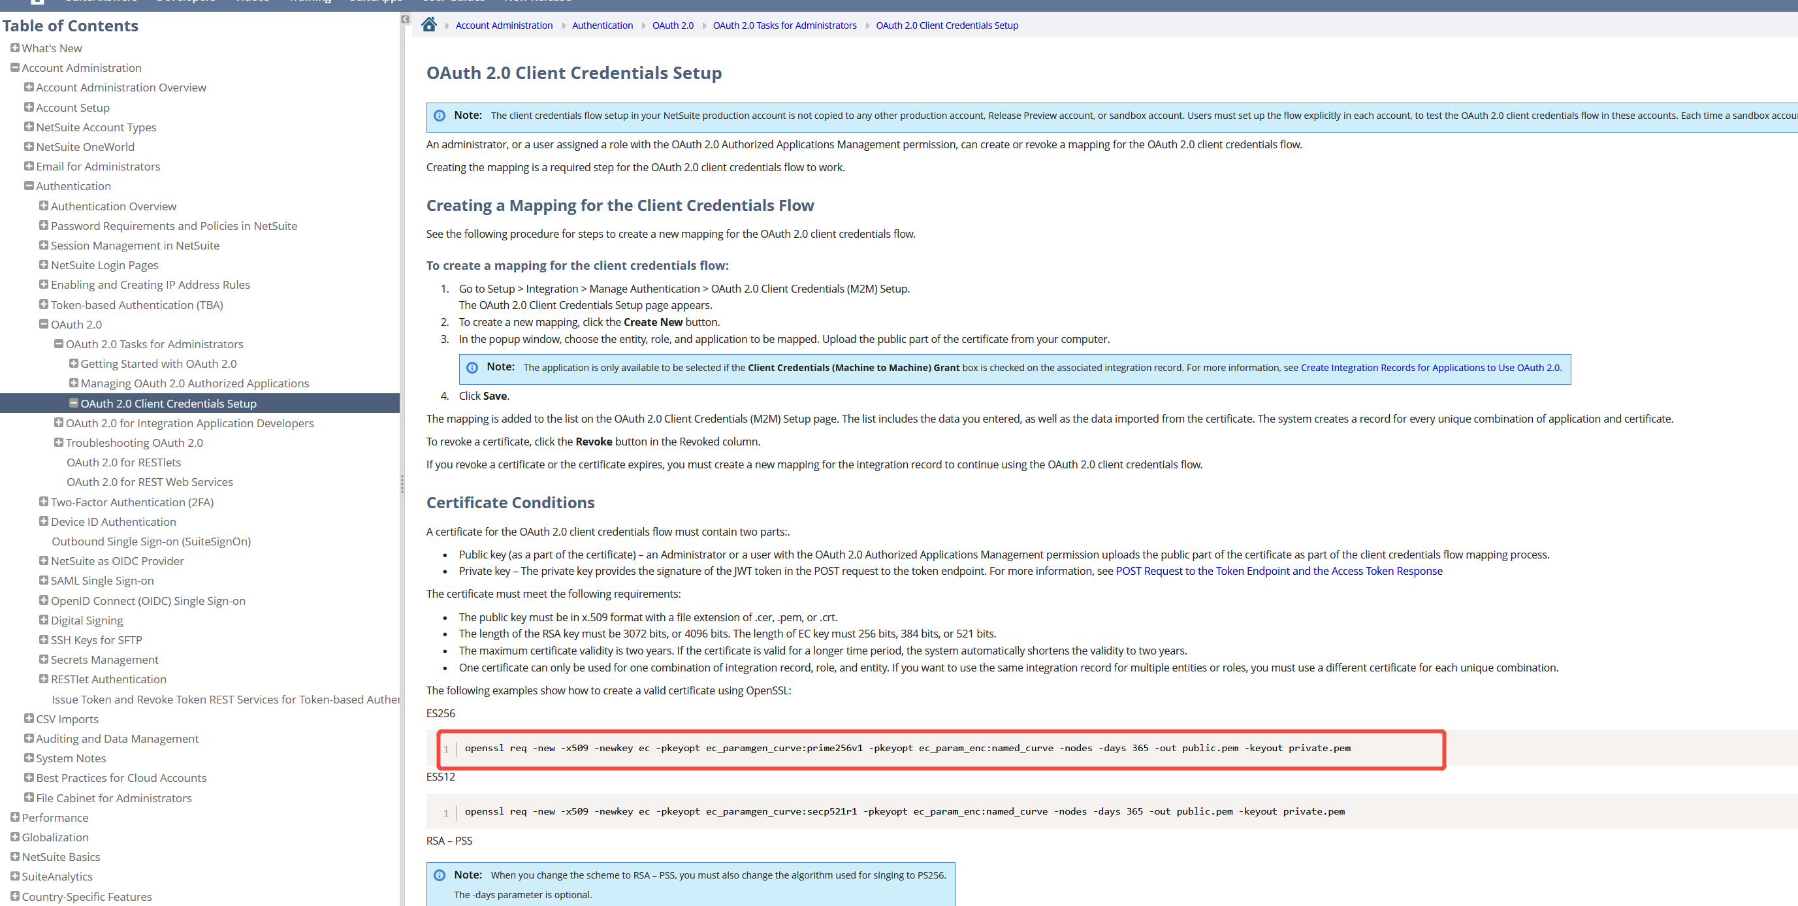Expand Getting Started with OAuth 2.0
Viewport: 1798px width, 906px height.
point(73,364)
